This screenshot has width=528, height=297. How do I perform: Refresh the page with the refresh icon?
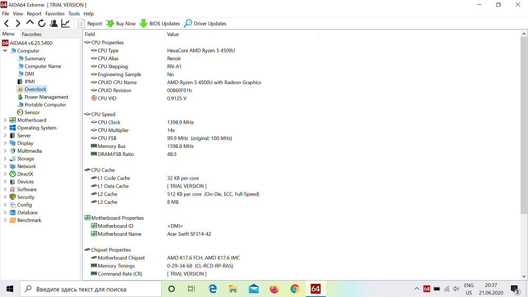pyautogui.click(x=42, y=23)
